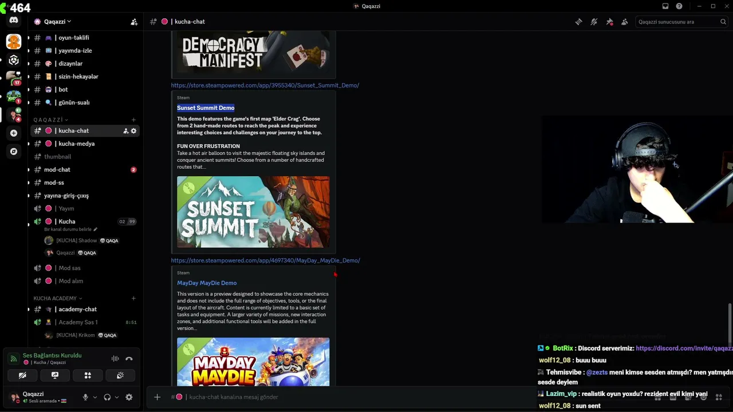Open the Sunset Summit embed image
The width and height of the screenshot is (733, 412).
[253, 212]
